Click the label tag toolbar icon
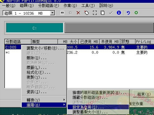Screen dimensions: 154x115 tap(87, 13)
